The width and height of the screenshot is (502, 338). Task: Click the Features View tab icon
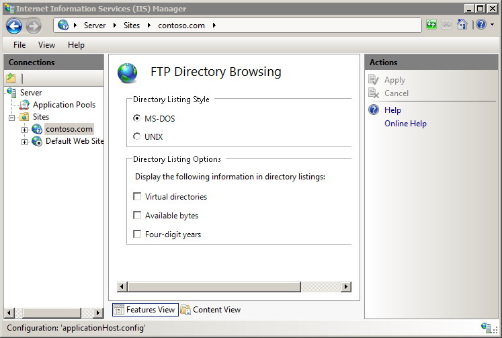[x=119, y=310]
